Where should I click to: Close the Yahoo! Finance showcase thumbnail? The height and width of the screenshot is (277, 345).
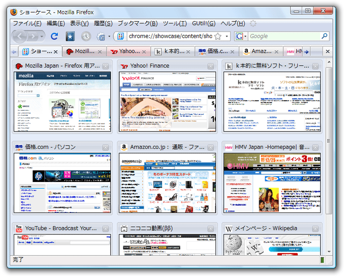click(x=211, y=66)
